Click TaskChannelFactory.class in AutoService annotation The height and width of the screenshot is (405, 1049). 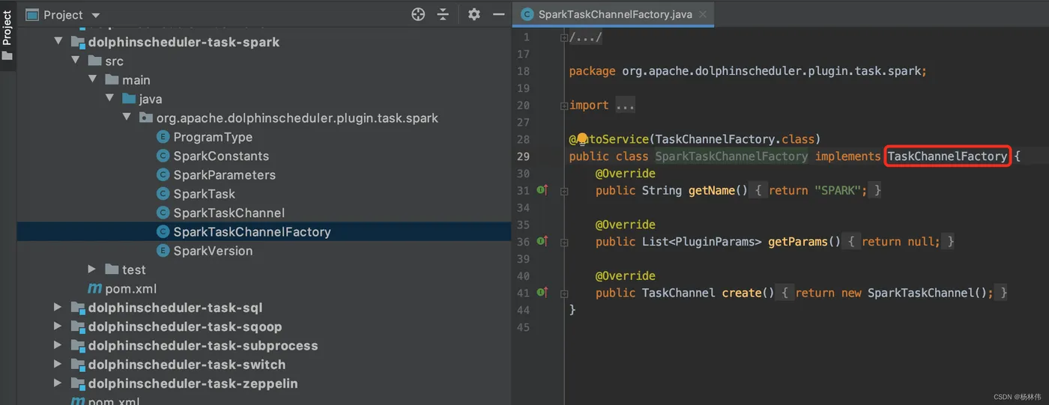click(x=735, y=139)
